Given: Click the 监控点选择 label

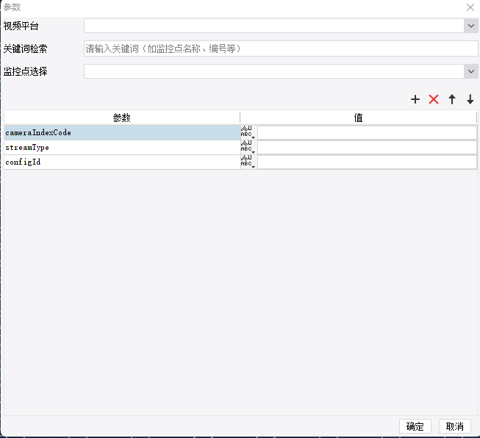Looking at the screenshot, I should tap(25, 71).
